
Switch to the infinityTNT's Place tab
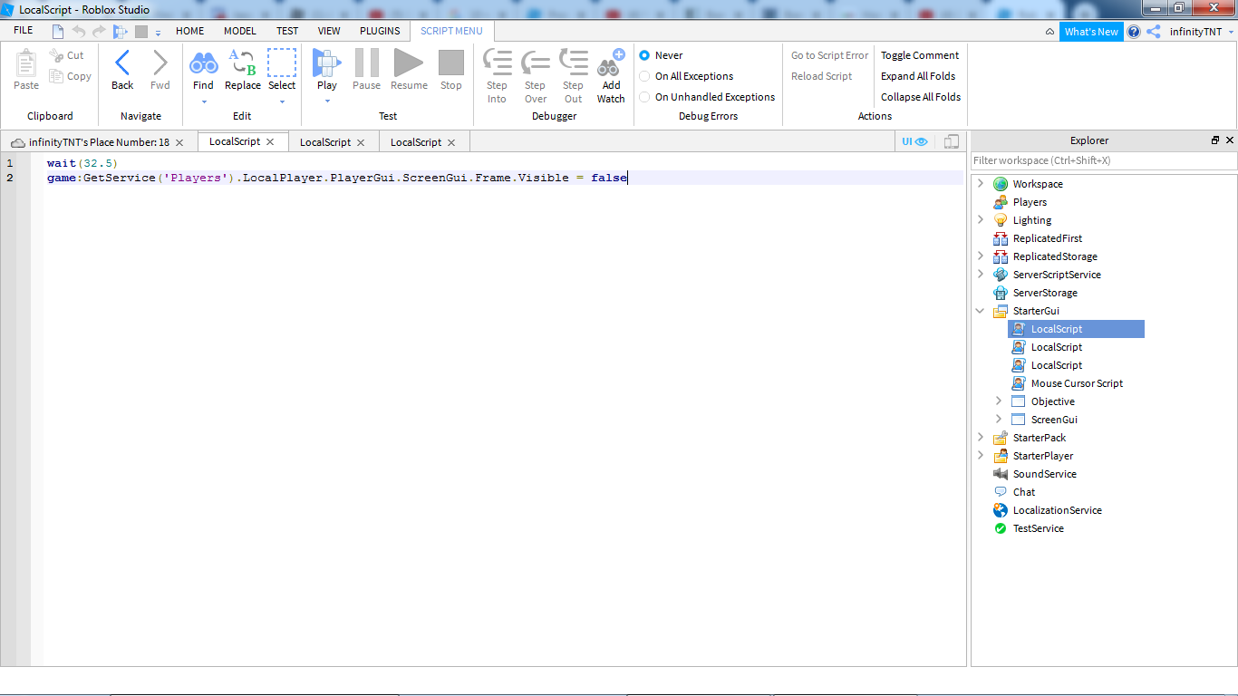click(98, 142)
